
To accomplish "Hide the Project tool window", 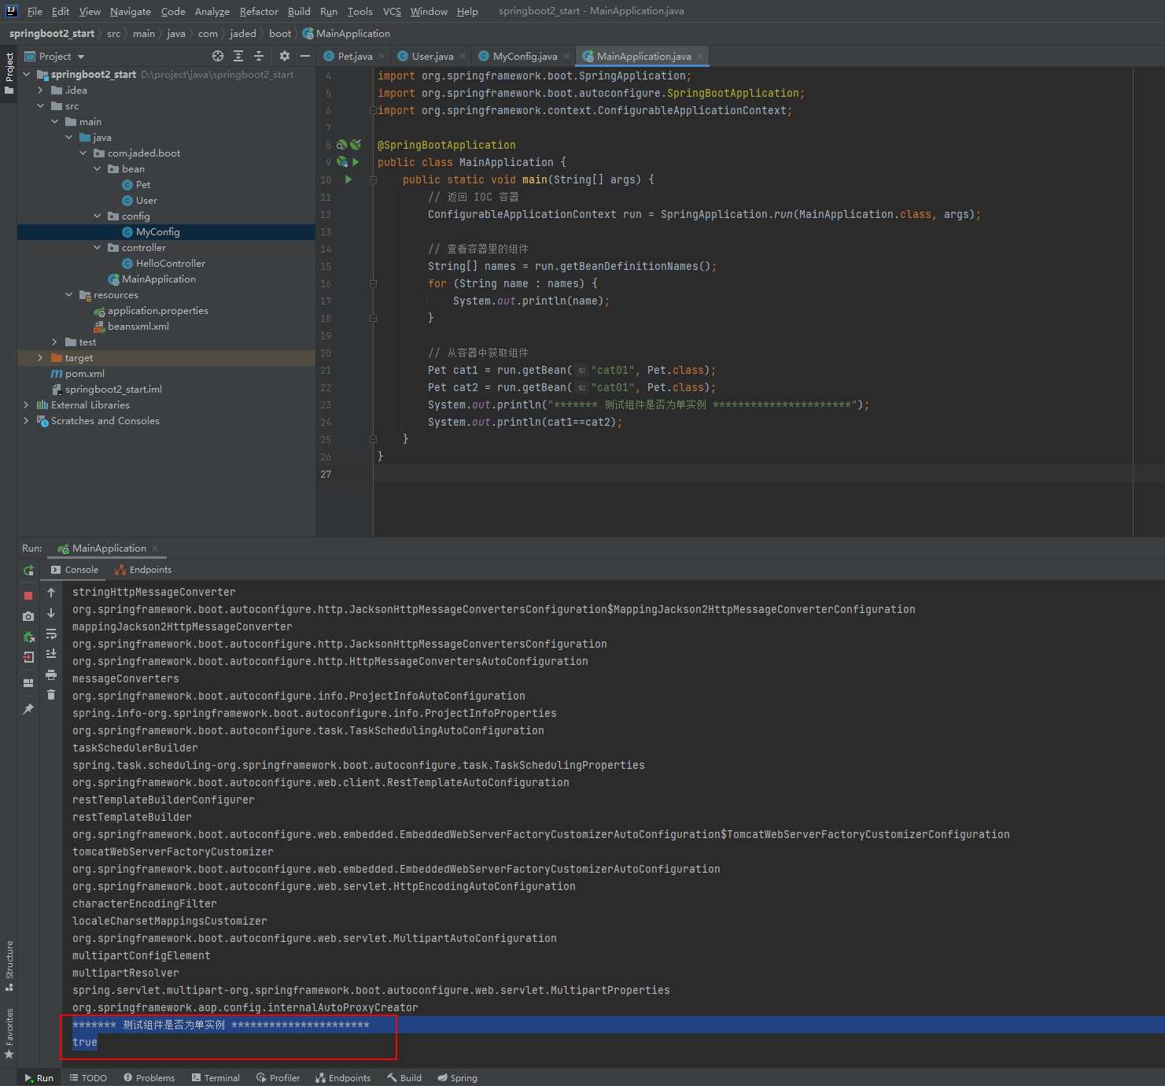I will pyautogui.click(x=305, y=56).
